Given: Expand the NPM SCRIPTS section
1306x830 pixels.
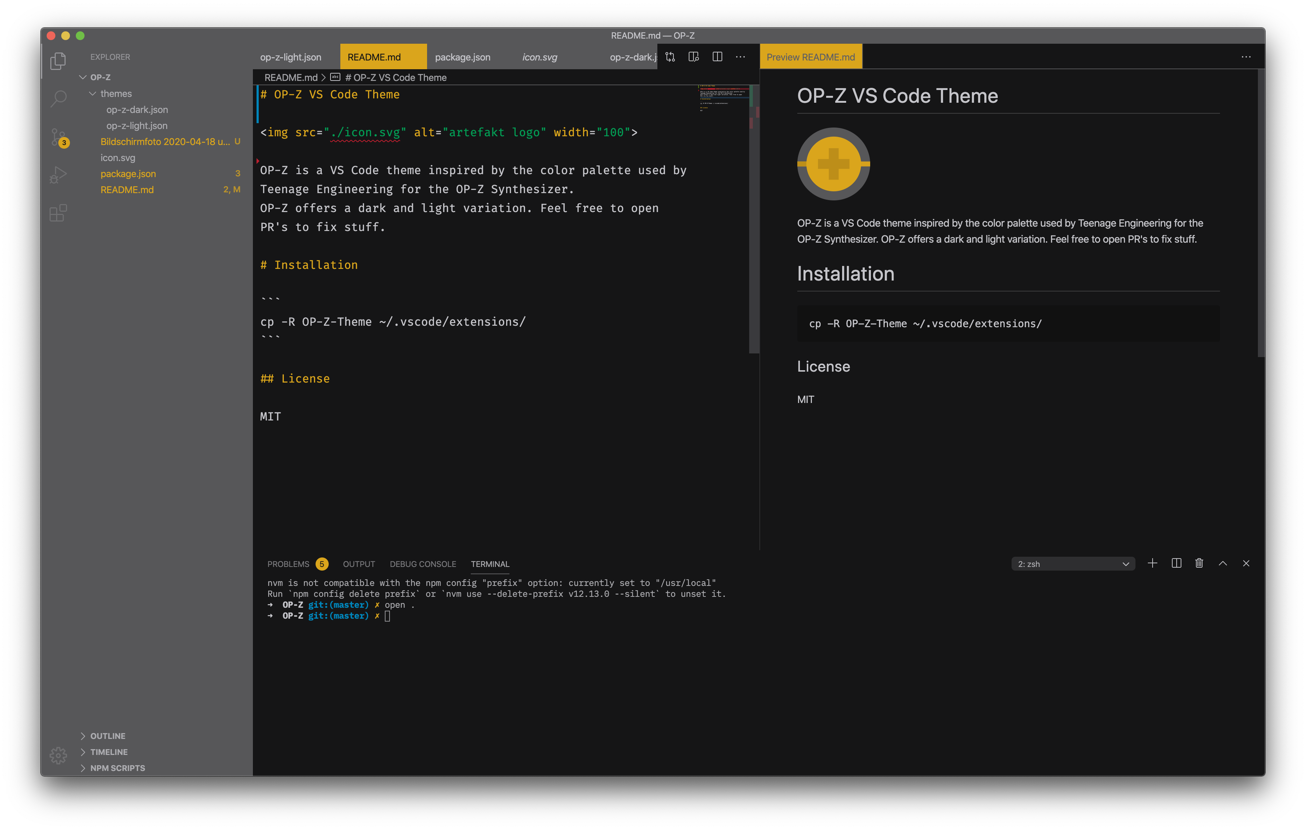Looking at the screenshot, I should click(117, 768).
